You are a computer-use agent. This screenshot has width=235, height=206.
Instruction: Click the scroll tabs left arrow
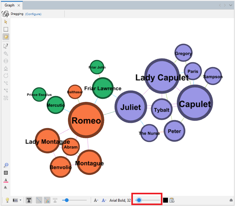point(220,5)
